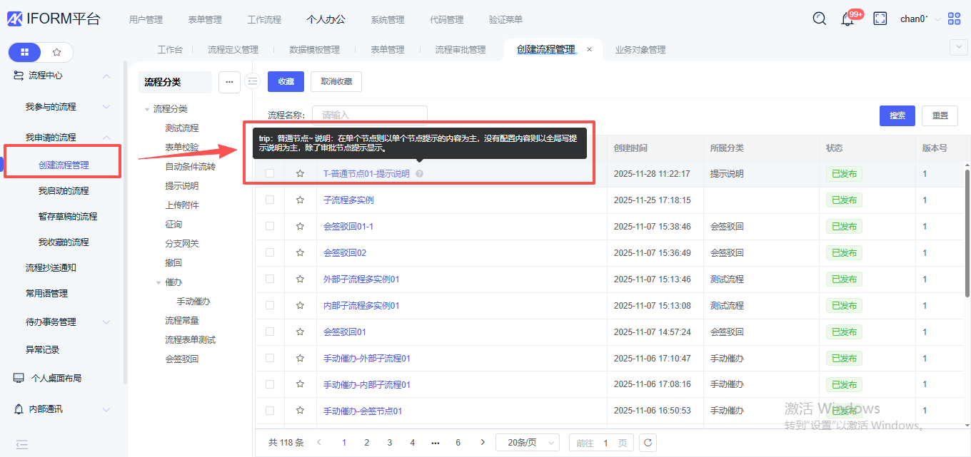This screenshot has width=971, height=457.
Task: Open notifications bell with 99+ badge
Action: 847,19
